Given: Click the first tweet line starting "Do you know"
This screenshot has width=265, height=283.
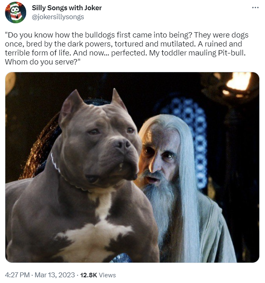Looking at the screenshot, I should [x=126, y=35].
